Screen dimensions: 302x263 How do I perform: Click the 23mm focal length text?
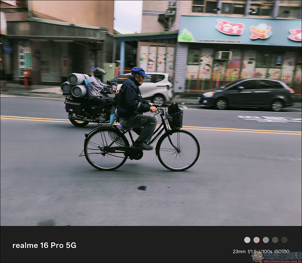tap(239, 251)
